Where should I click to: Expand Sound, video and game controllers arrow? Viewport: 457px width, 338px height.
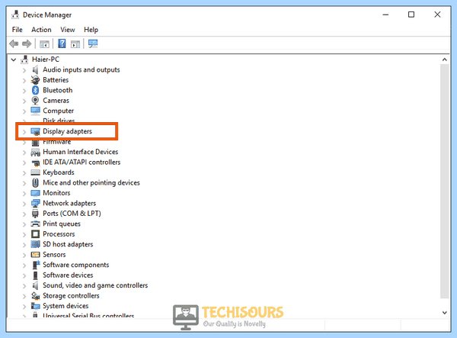tap(24, 286)
